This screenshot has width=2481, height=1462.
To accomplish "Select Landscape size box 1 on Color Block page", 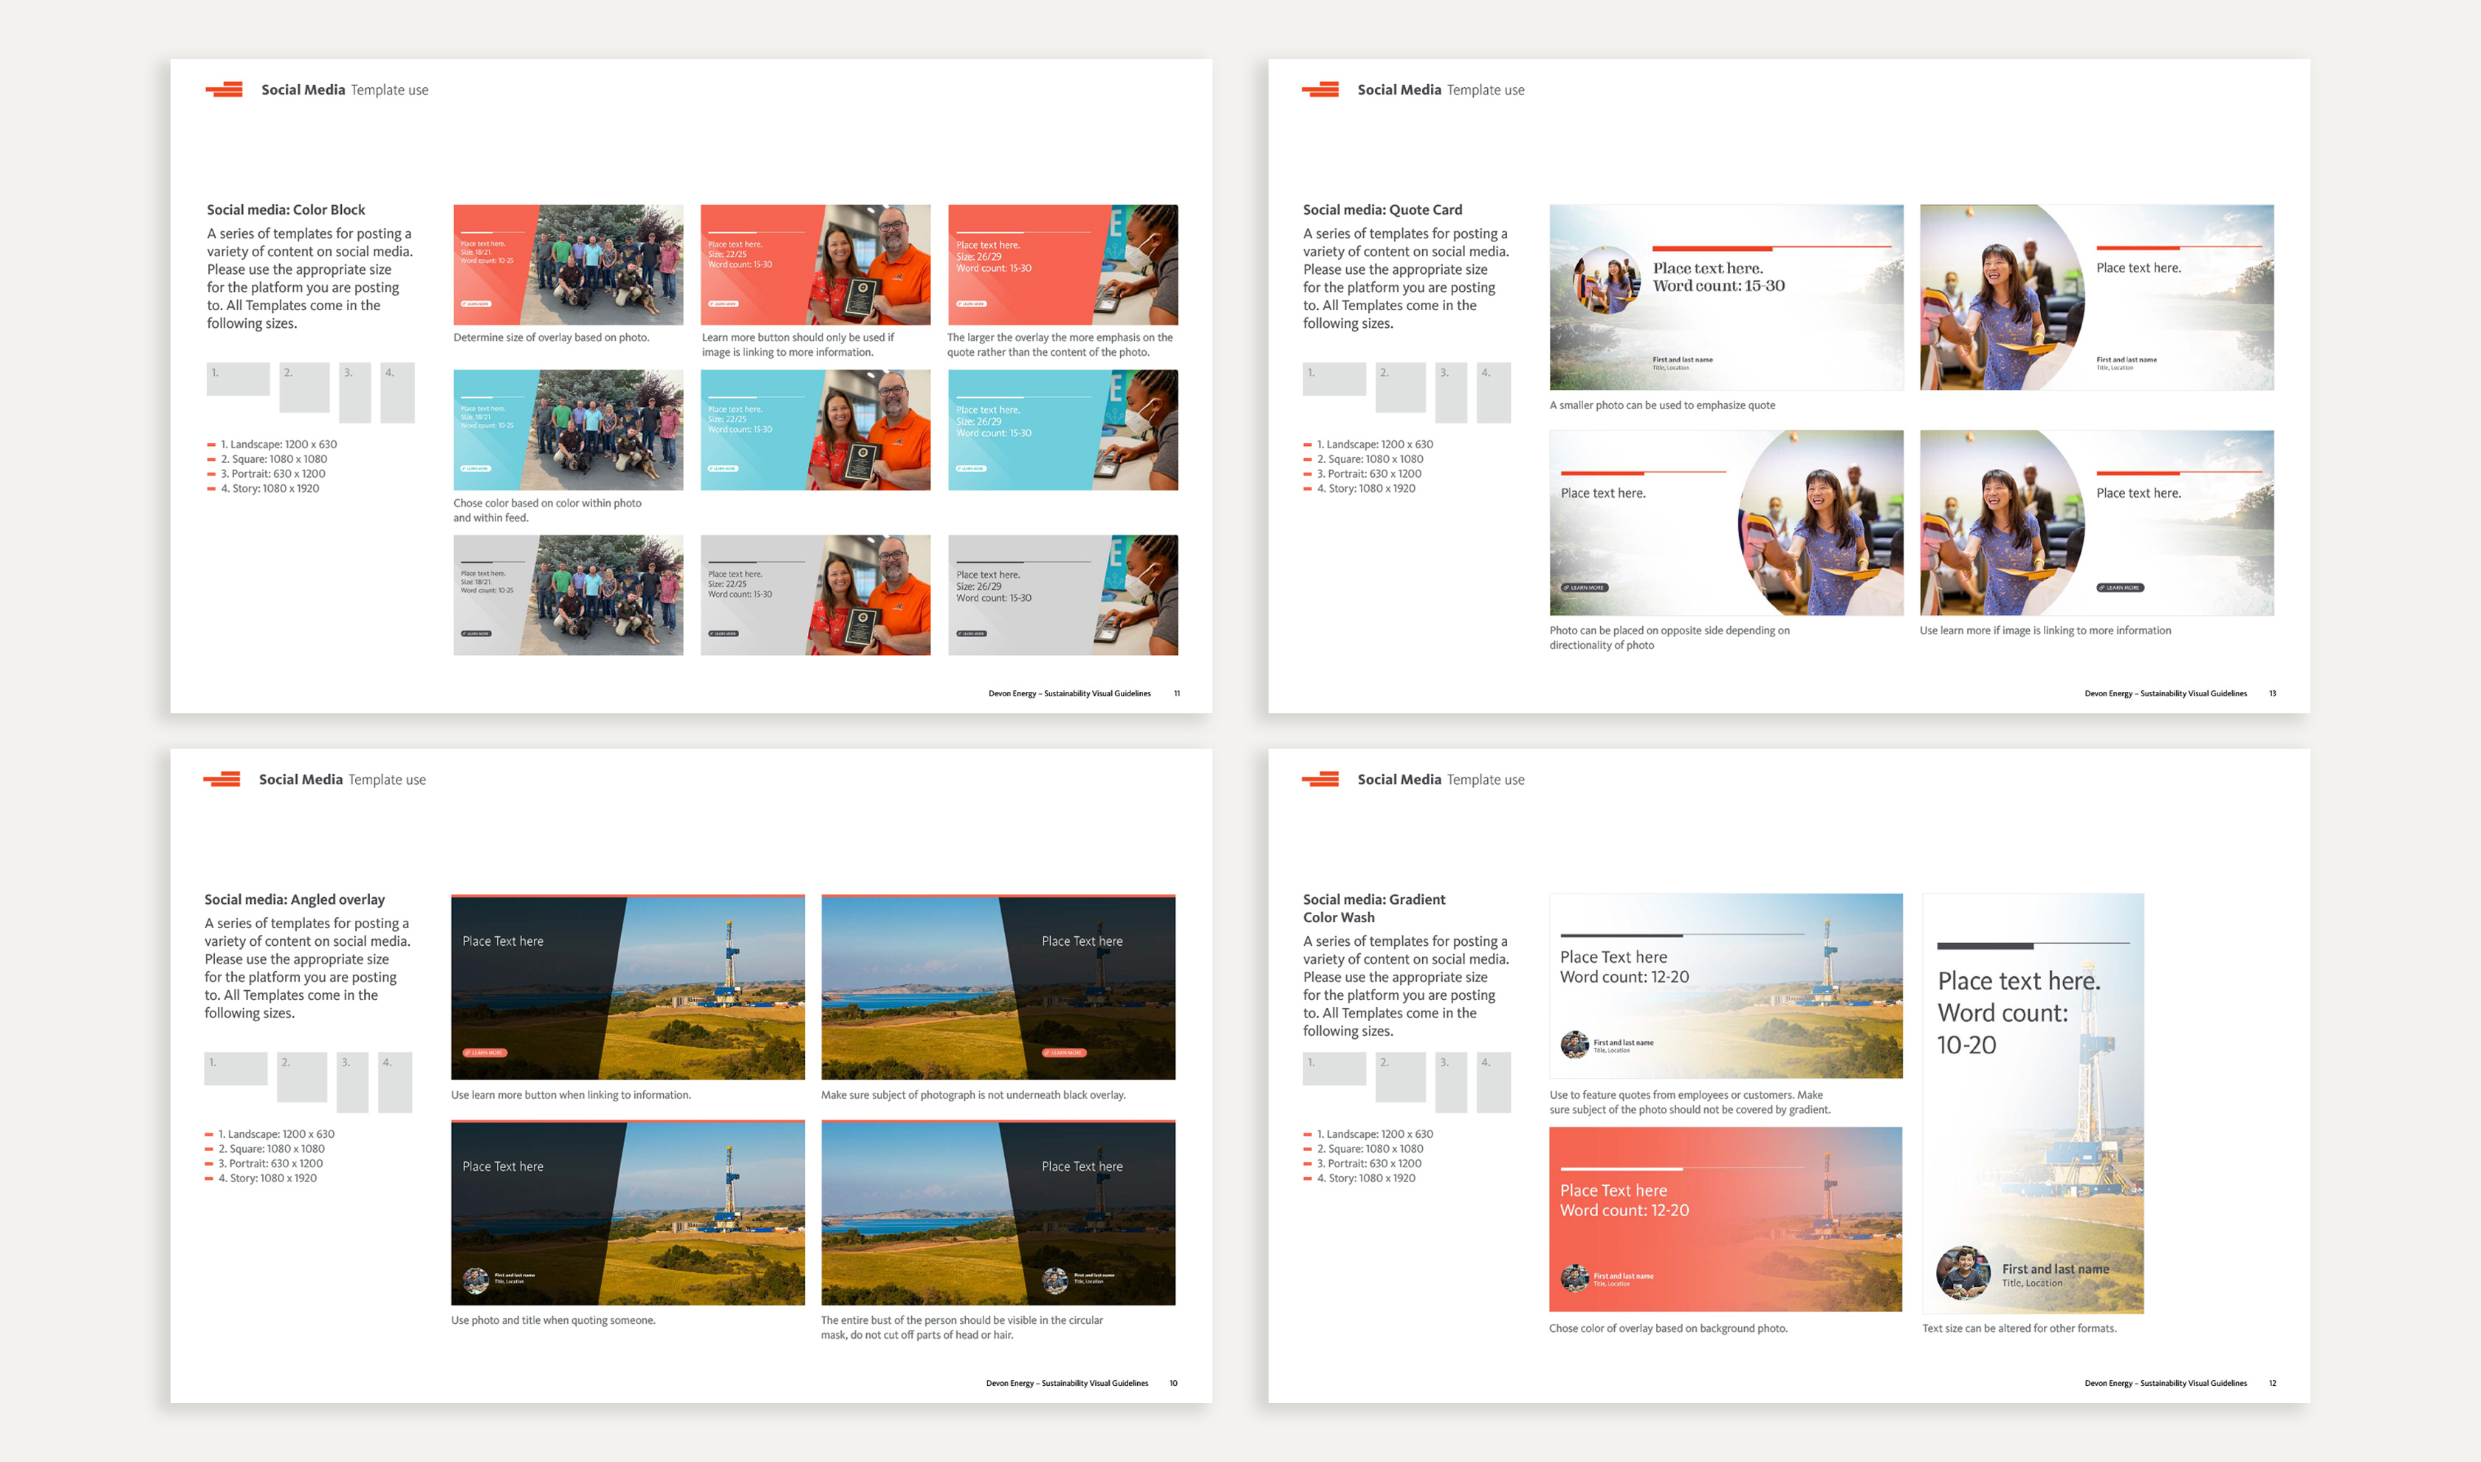I will (x=237, y=380).
